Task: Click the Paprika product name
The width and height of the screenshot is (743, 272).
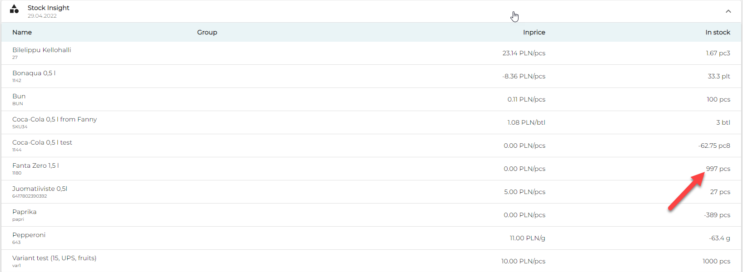Action: point(25,212)
